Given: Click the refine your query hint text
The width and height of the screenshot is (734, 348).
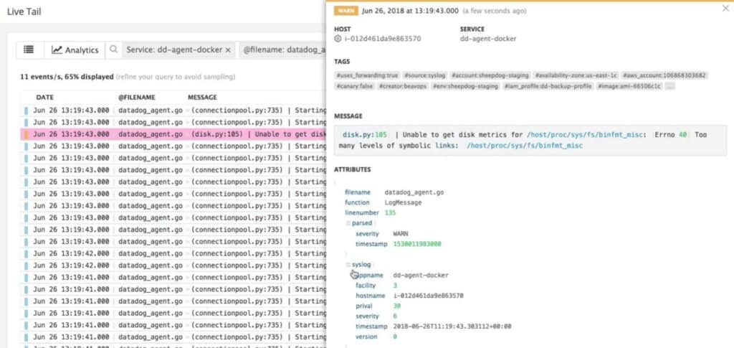Looking at the screenshot, I should point(176,77).
